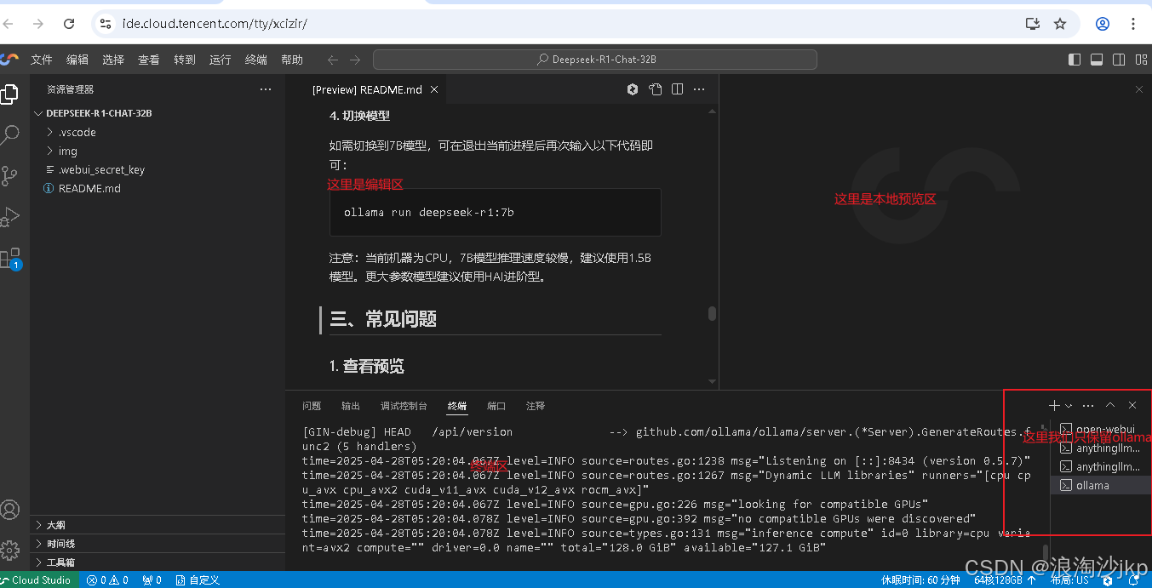The height and width of the screenshot is (588, 1152).
Task: Go back with the IDE navigation arrow
Action: tap(333, 60)
